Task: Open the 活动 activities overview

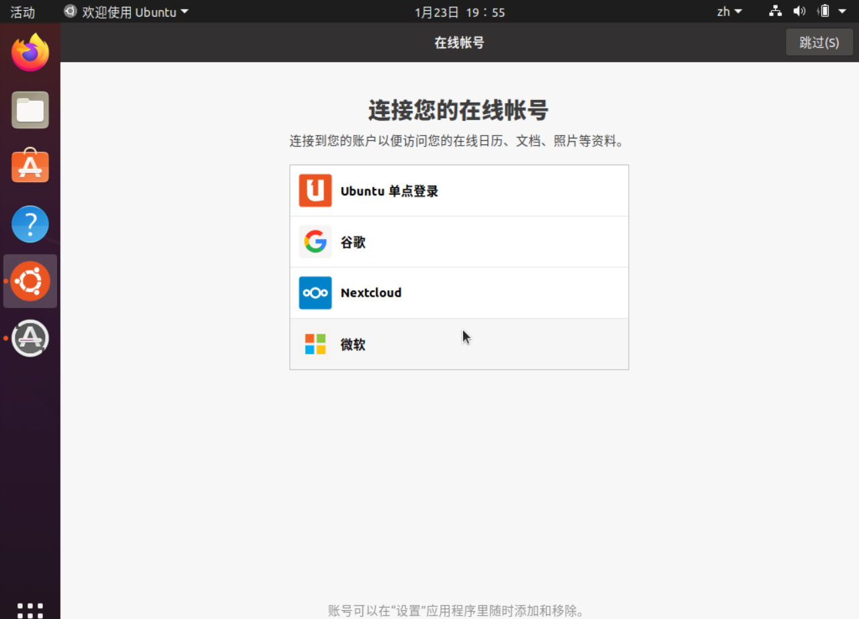Action: pos(23,12)
